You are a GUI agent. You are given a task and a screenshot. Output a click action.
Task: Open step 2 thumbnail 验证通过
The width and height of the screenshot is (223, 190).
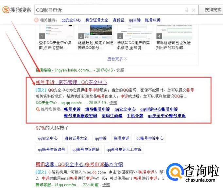pos(95,32)
